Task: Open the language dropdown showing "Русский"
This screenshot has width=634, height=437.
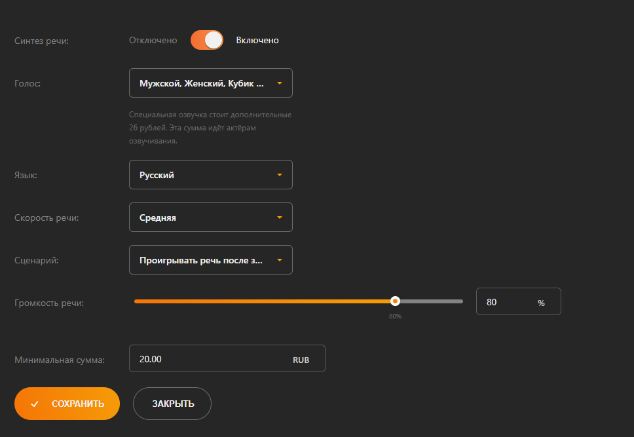Action: click(x=202, y=175)
